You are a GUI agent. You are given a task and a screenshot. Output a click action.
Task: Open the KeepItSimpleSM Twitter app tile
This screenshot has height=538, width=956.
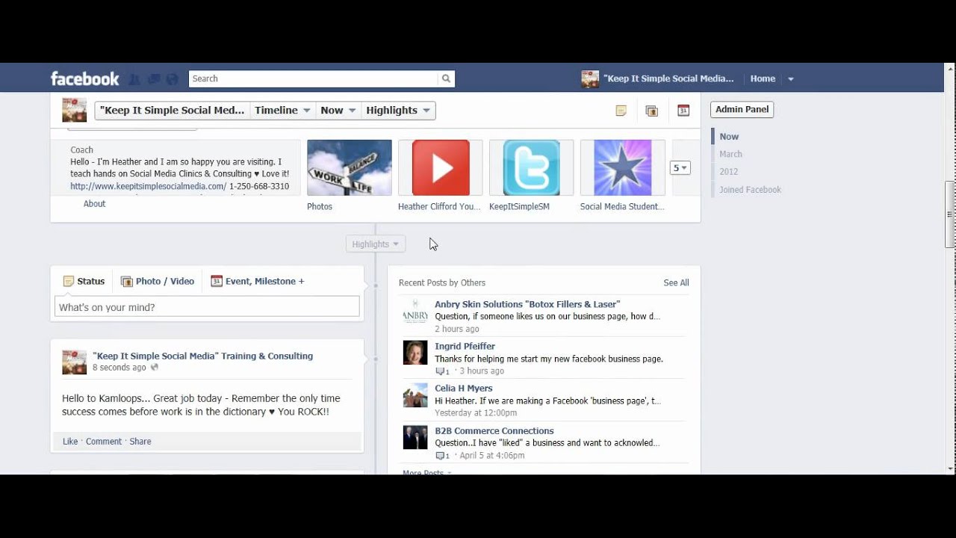tap(532, 168)
